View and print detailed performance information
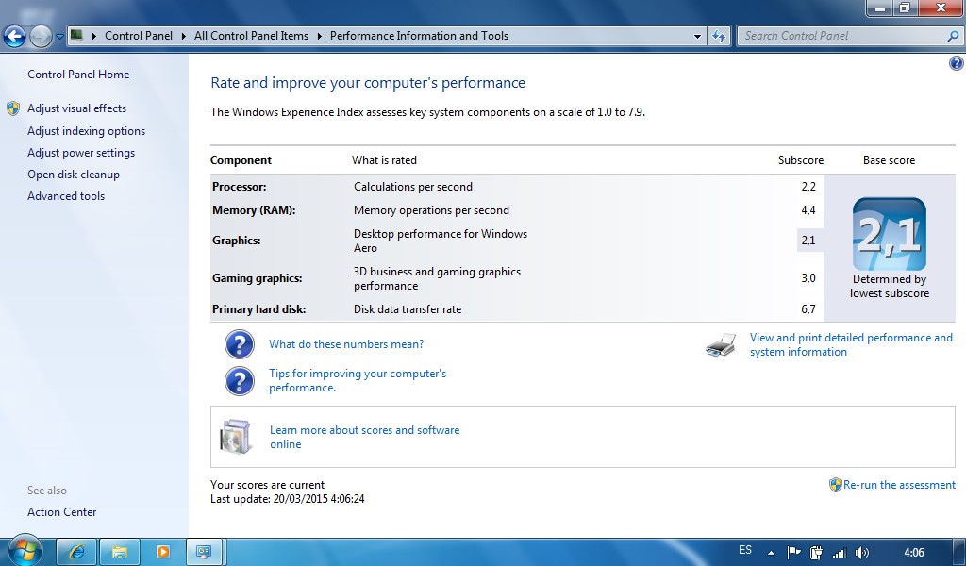This screenshot has width=966, height=566. (x=851, y=344)
